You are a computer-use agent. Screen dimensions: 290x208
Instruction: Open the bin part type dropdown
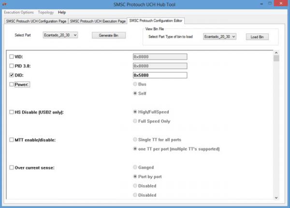[219, 37]
